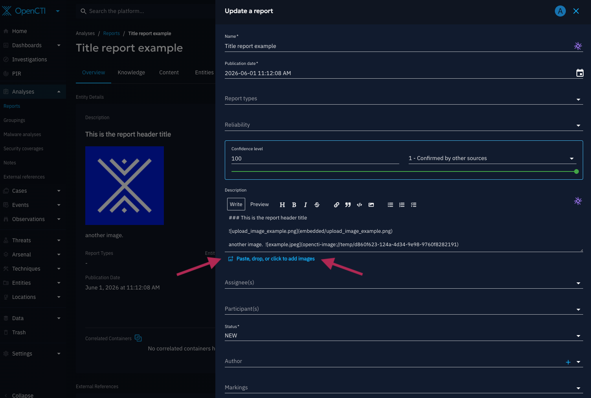Click the insert image toolbar icon
This screenshot has height=398, width=591.
[371, 205]
